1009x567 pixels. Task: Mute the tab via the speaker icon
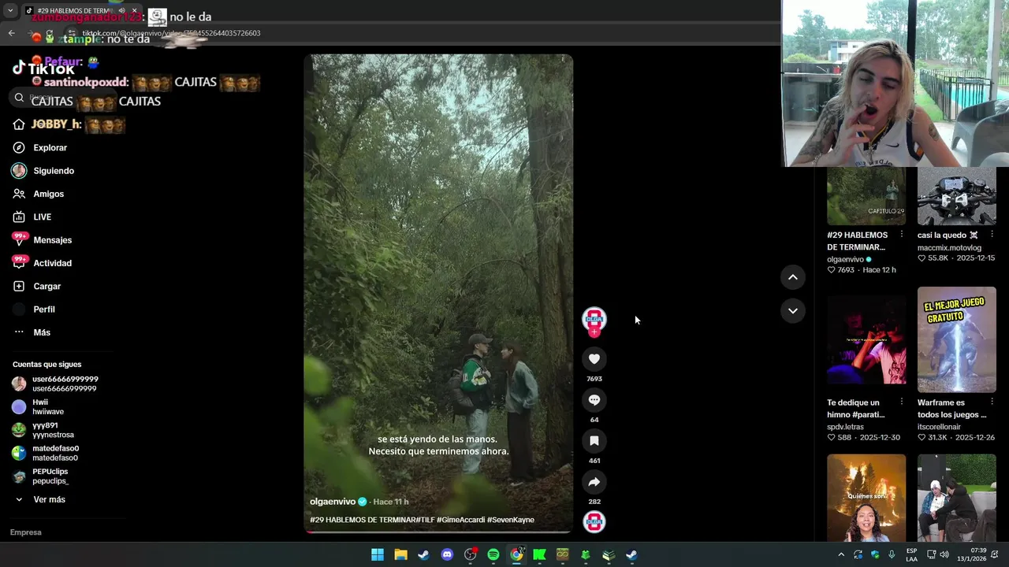click(x=121, y=10)
